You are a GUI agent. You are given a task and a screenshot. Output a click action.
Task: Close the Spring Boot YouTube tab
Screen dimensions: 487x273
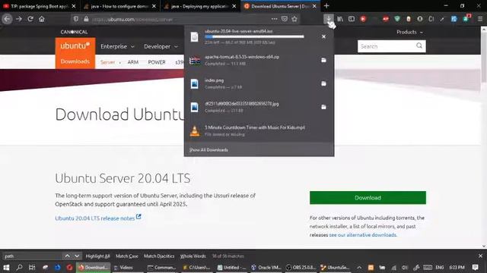74,6
